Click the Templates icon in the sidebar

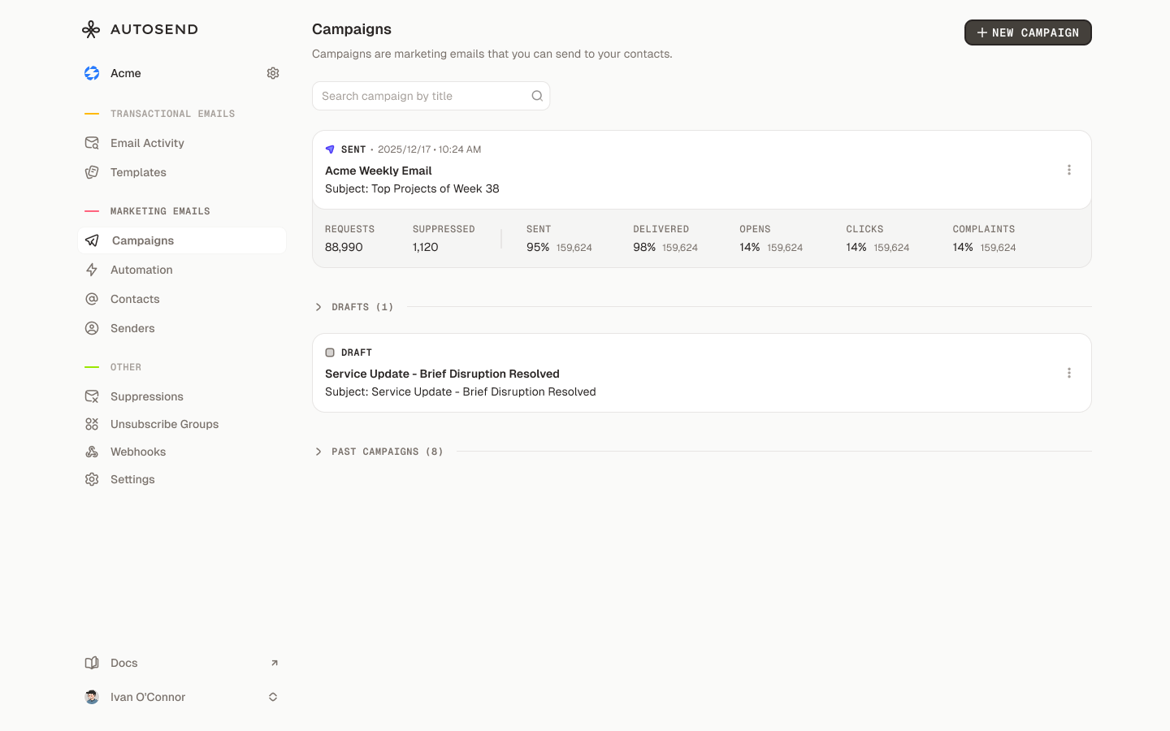(x=91, y=172)
